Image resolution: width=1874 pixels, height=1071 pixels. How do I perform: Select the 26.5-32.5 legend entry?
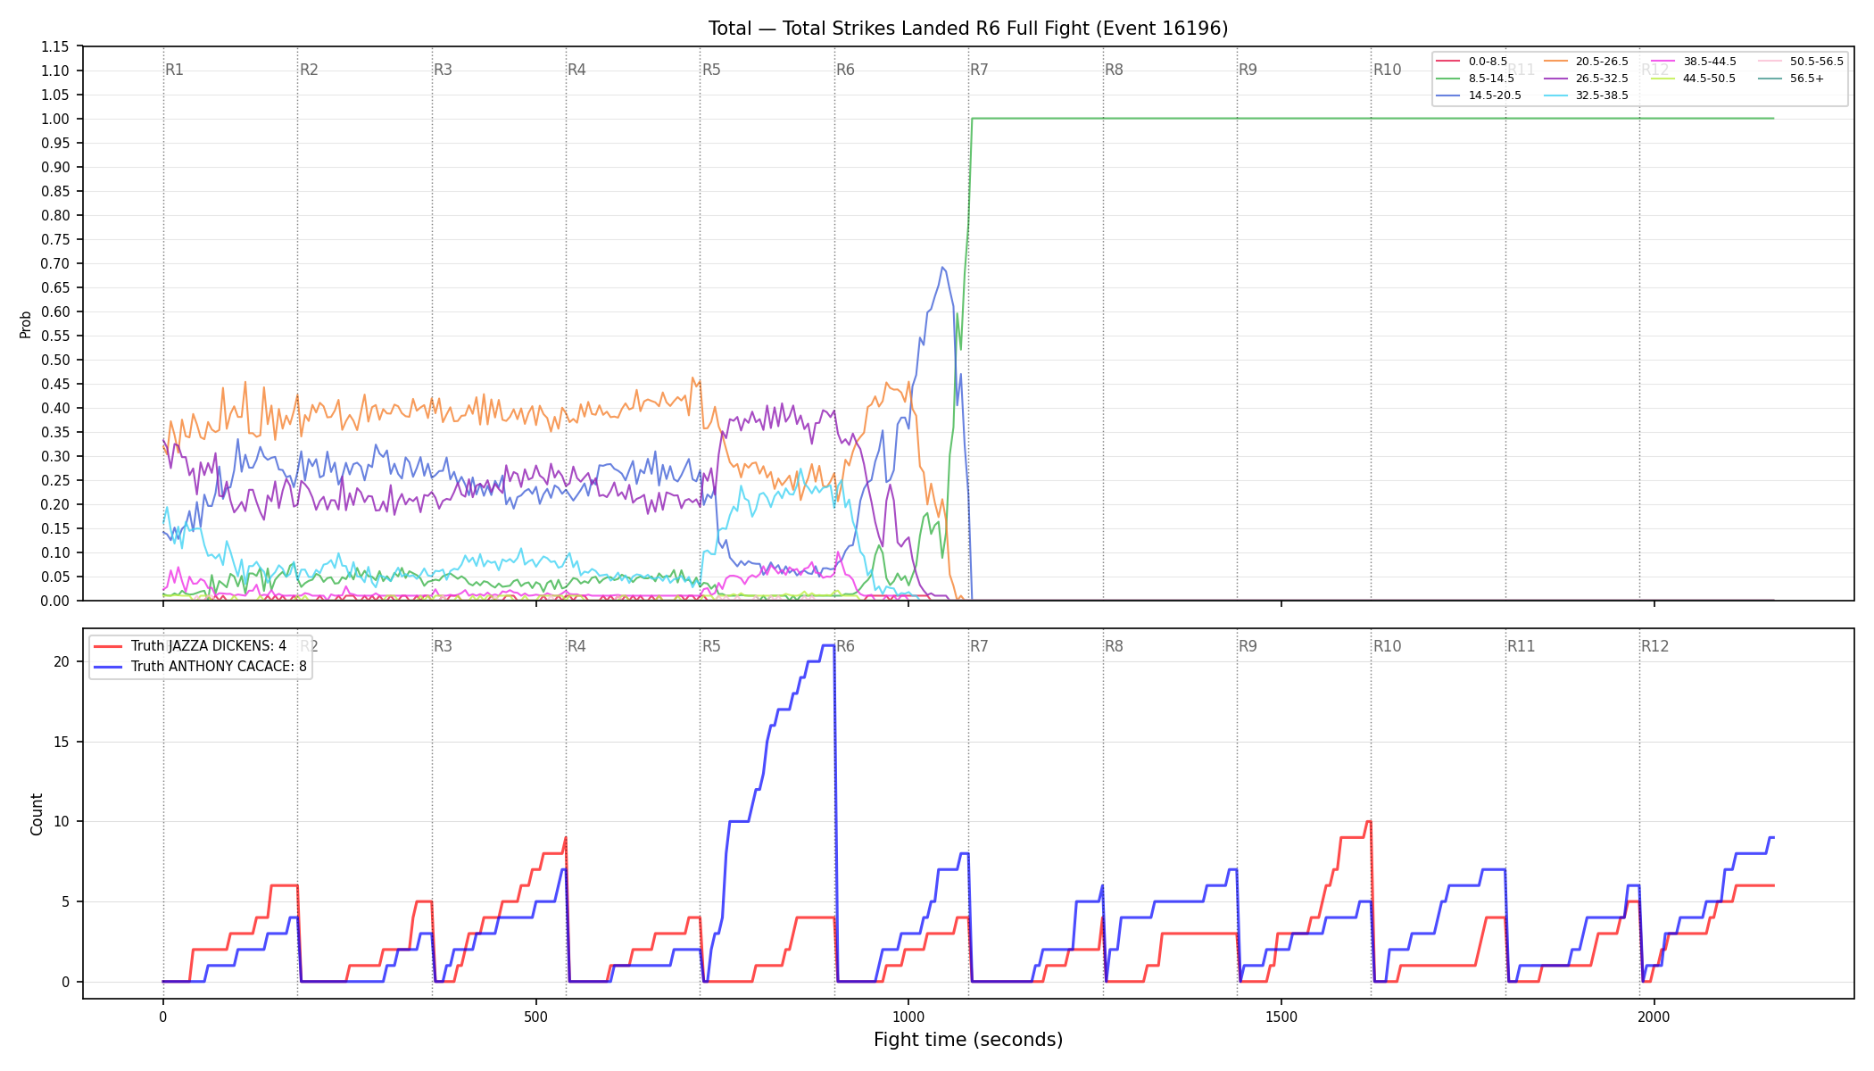coord(1586,79)
